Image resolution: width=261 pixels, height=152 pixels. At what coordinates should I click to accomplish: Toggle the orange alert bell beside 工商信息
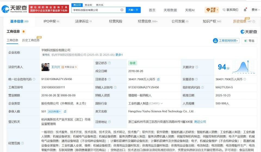24,31
